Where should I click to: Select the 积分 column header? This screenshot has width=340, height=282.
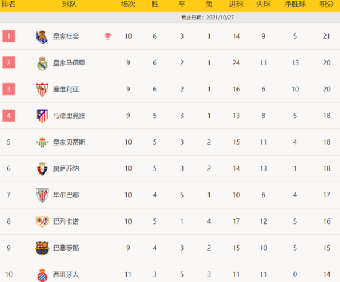pos(327,4)
